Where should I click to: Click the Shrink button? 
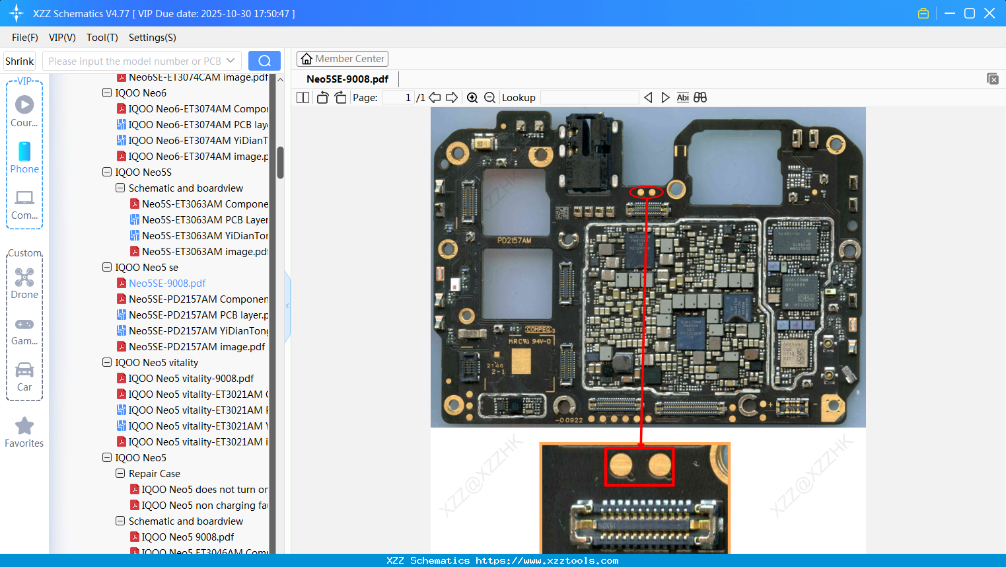[20, 61]
